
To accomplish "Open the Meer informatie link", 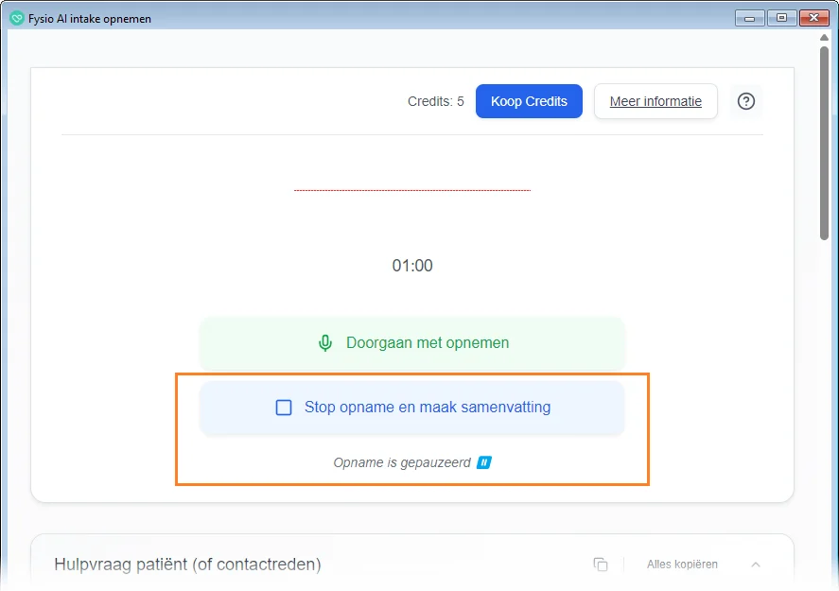I will (x=655, y=101).
